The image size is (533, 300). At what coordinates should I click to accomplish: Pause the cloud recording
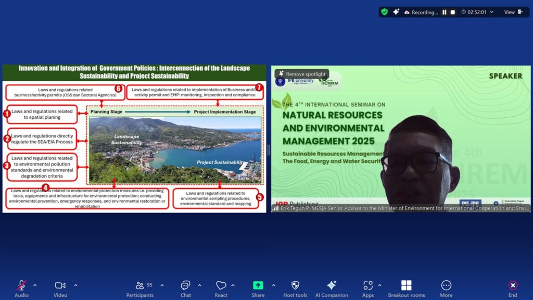(445, 12)
